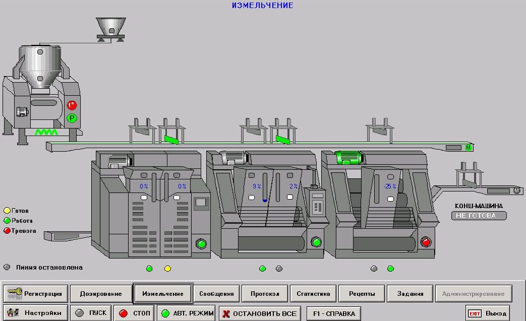Viewport: 526px width, 321px height.
Task: Open the Задания tab
Action: pyautogui.click(x=410, y=293)
